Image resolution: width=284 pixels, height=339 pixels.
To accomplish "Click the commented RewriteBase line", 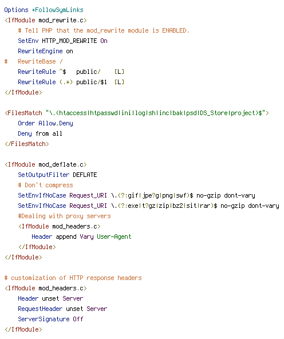I will (34, 61).
